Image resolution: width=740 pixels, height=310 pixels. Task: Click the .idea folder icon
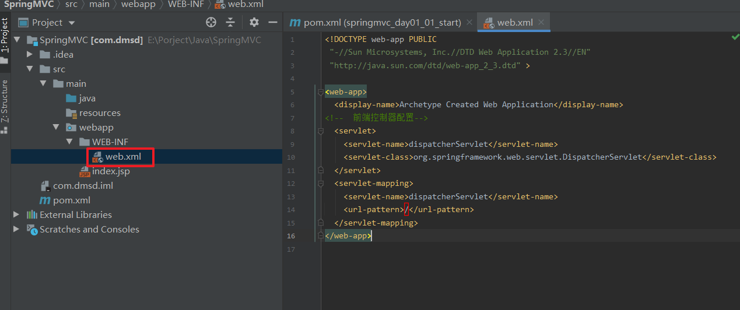coord(44,55)
